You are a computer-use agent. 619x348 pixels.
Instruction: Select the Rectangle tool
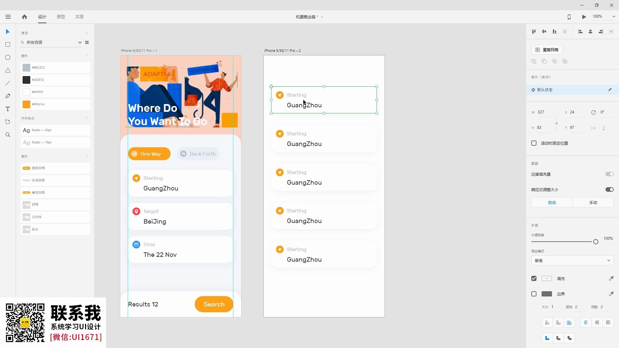tap(8, 44)
